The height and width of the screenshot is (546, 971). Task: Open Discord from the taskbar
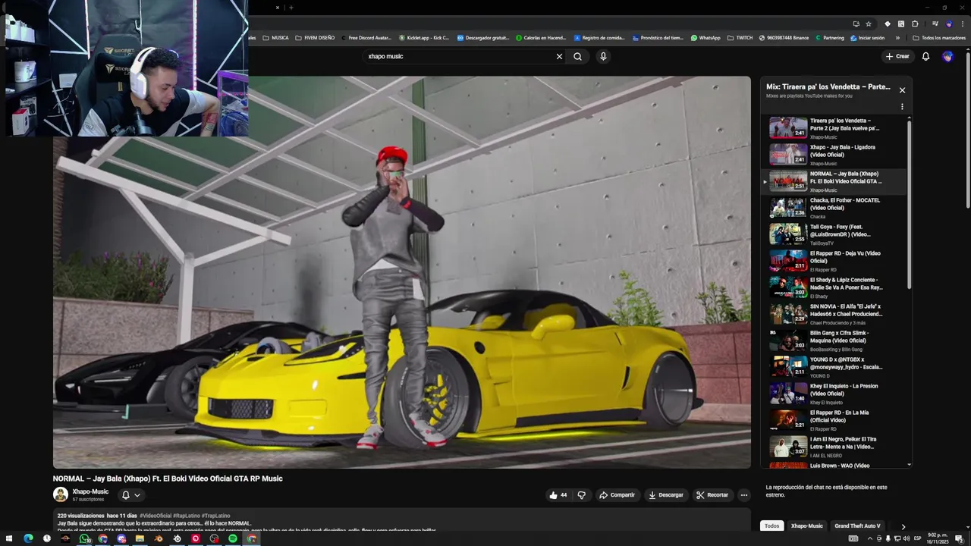pos(121,538)
